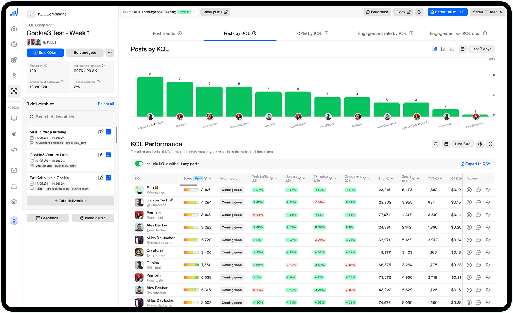
Task: Open the KOL person-scan sidebar icon
Action: (x=14, y=91)
